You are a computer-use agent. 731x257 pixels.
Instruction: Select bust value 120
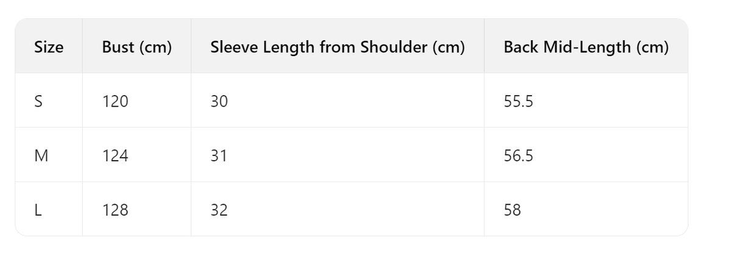[x=115, y=102]
